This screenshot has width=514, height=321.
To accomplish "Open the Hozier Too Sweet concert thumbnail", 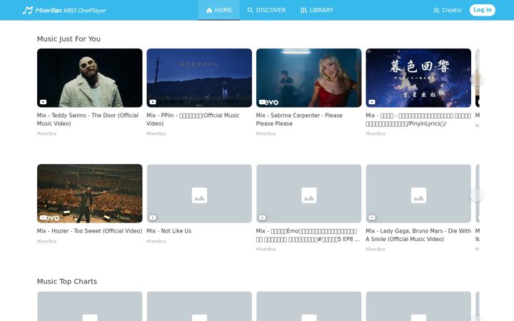I will point(90,193).
